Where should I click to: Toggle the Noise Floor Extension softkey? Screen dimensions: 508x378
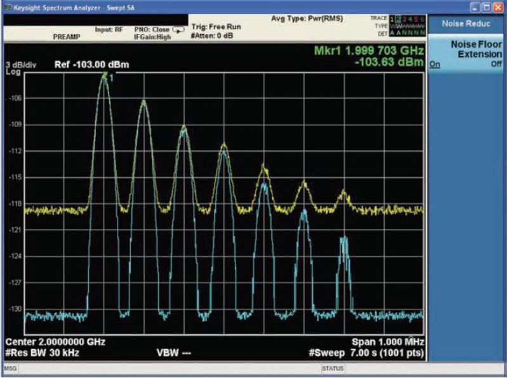click(x=466, y=54)
